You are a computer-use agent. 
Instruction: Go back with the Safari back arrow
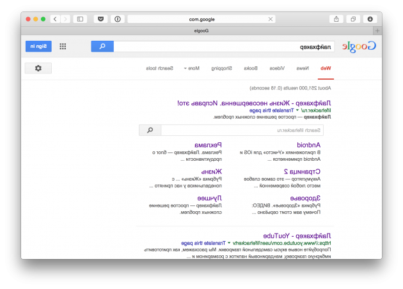coord(55,19)
